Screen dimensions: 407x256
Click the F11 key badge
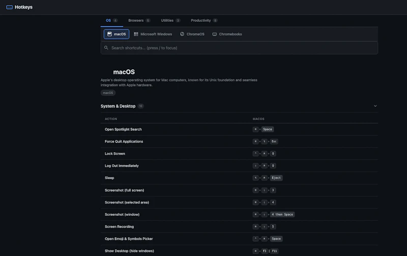click(274, 251)
